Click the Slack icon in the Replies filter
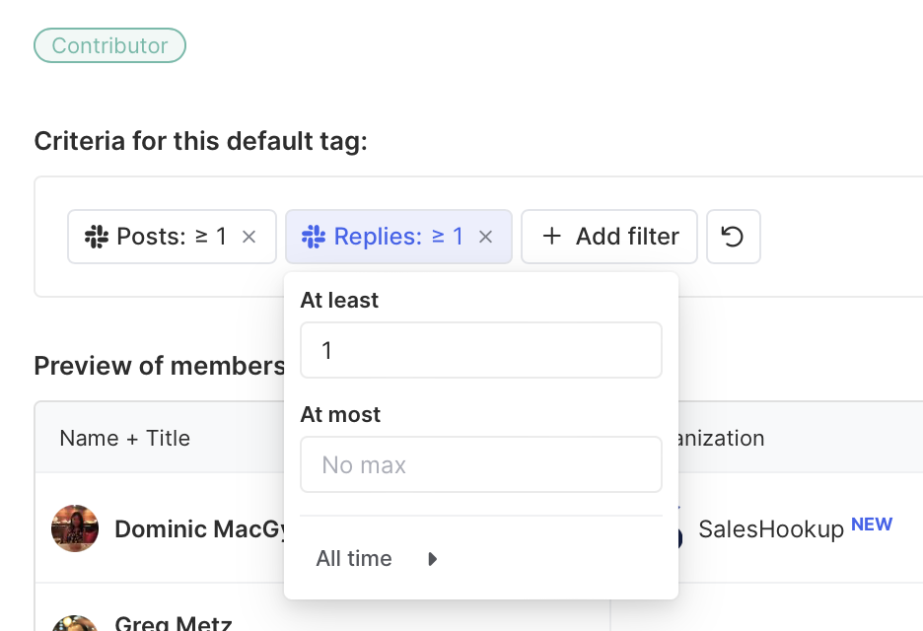 click(314, 237)
